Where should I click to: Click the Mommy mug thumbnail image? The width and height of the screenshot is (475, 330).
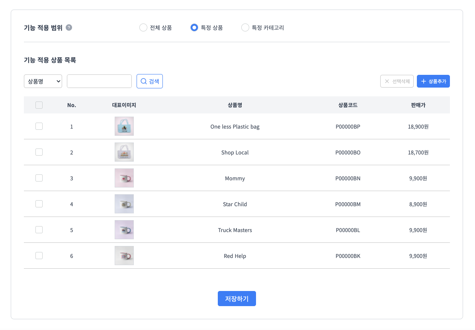124,178
